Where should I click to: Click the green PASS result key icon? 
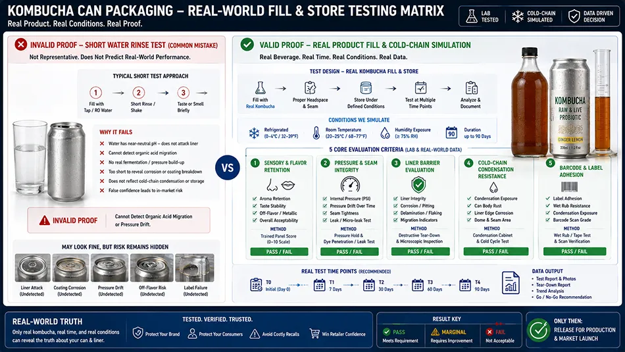[x=386, y=332]
